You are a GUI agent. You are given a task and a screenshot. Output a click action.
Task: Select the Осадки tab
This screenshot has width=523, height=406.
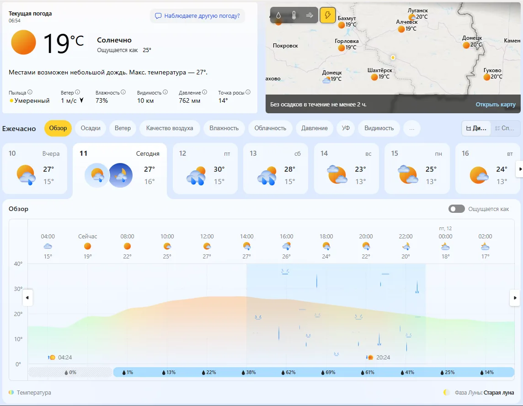(91, 128)
